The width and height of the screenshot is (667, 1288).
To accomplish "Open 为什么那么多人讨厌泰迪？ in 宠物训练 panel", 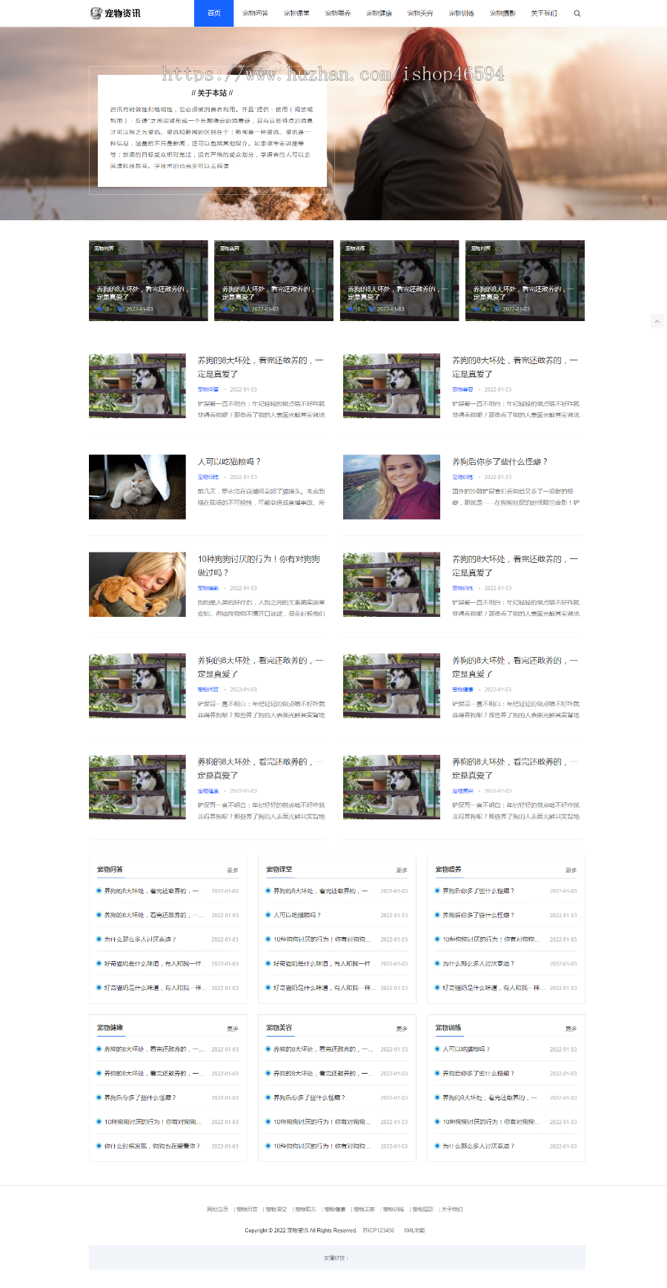I will click(x=478, y=1146).
